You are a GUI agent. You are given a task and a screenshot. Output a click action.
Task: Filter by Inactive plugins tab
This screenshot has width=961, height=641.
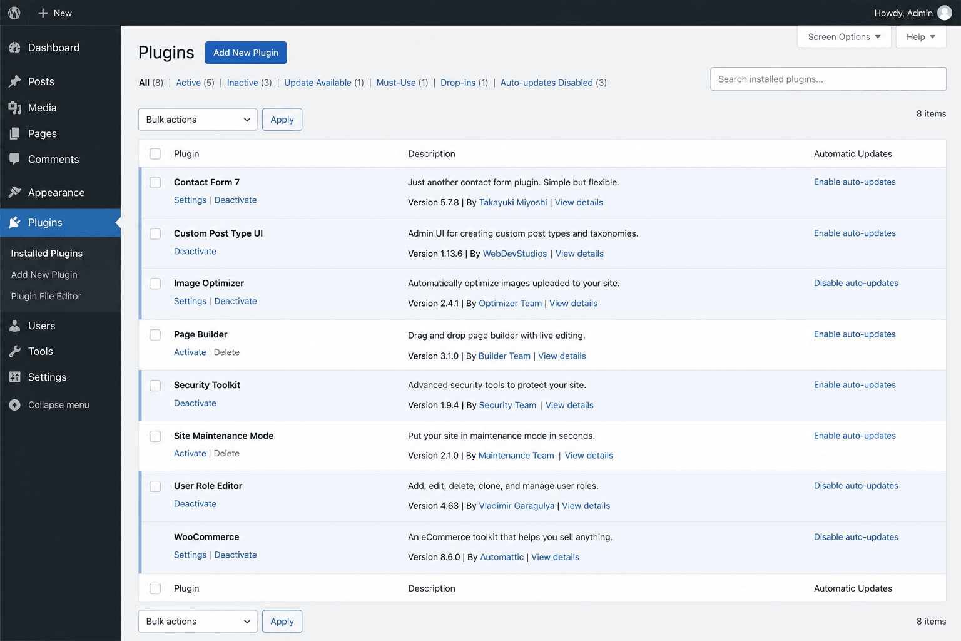pyautogui.click(x=242, y=83)
